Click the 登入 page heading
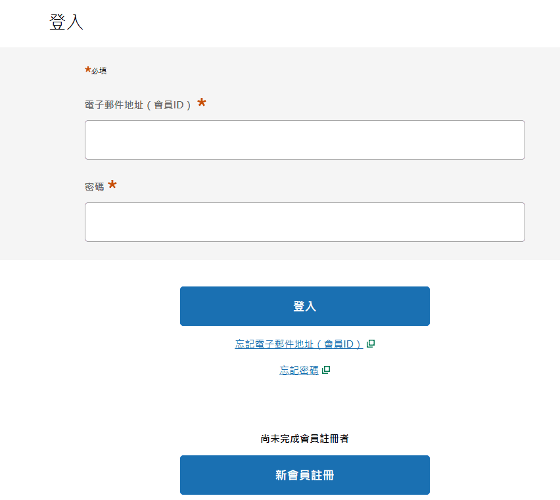Screen dimensions: 560x500 [66, 22]
